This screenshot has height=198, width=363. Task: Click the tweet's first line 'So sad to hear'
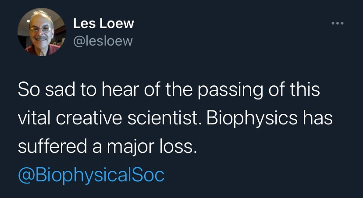tap(169, 91)
